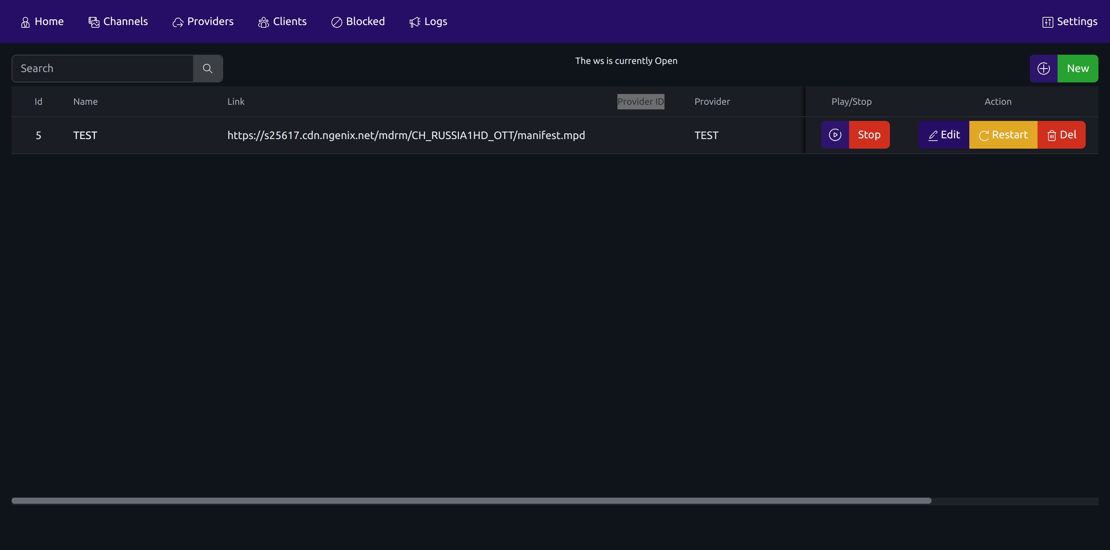Go to the Channels section
This screenshot has height=550, width=1110.
(x=118, y=22)
